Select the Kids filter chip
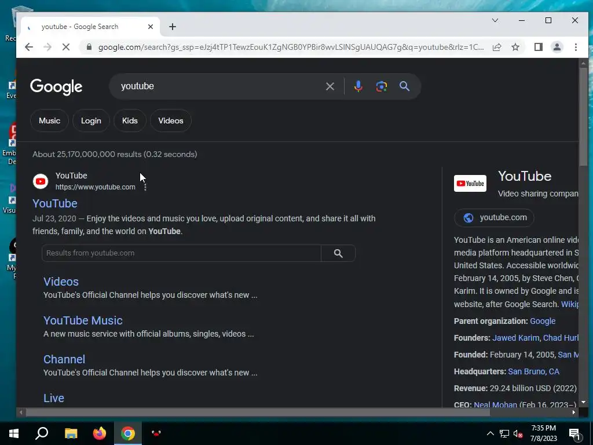 [130, 121]
